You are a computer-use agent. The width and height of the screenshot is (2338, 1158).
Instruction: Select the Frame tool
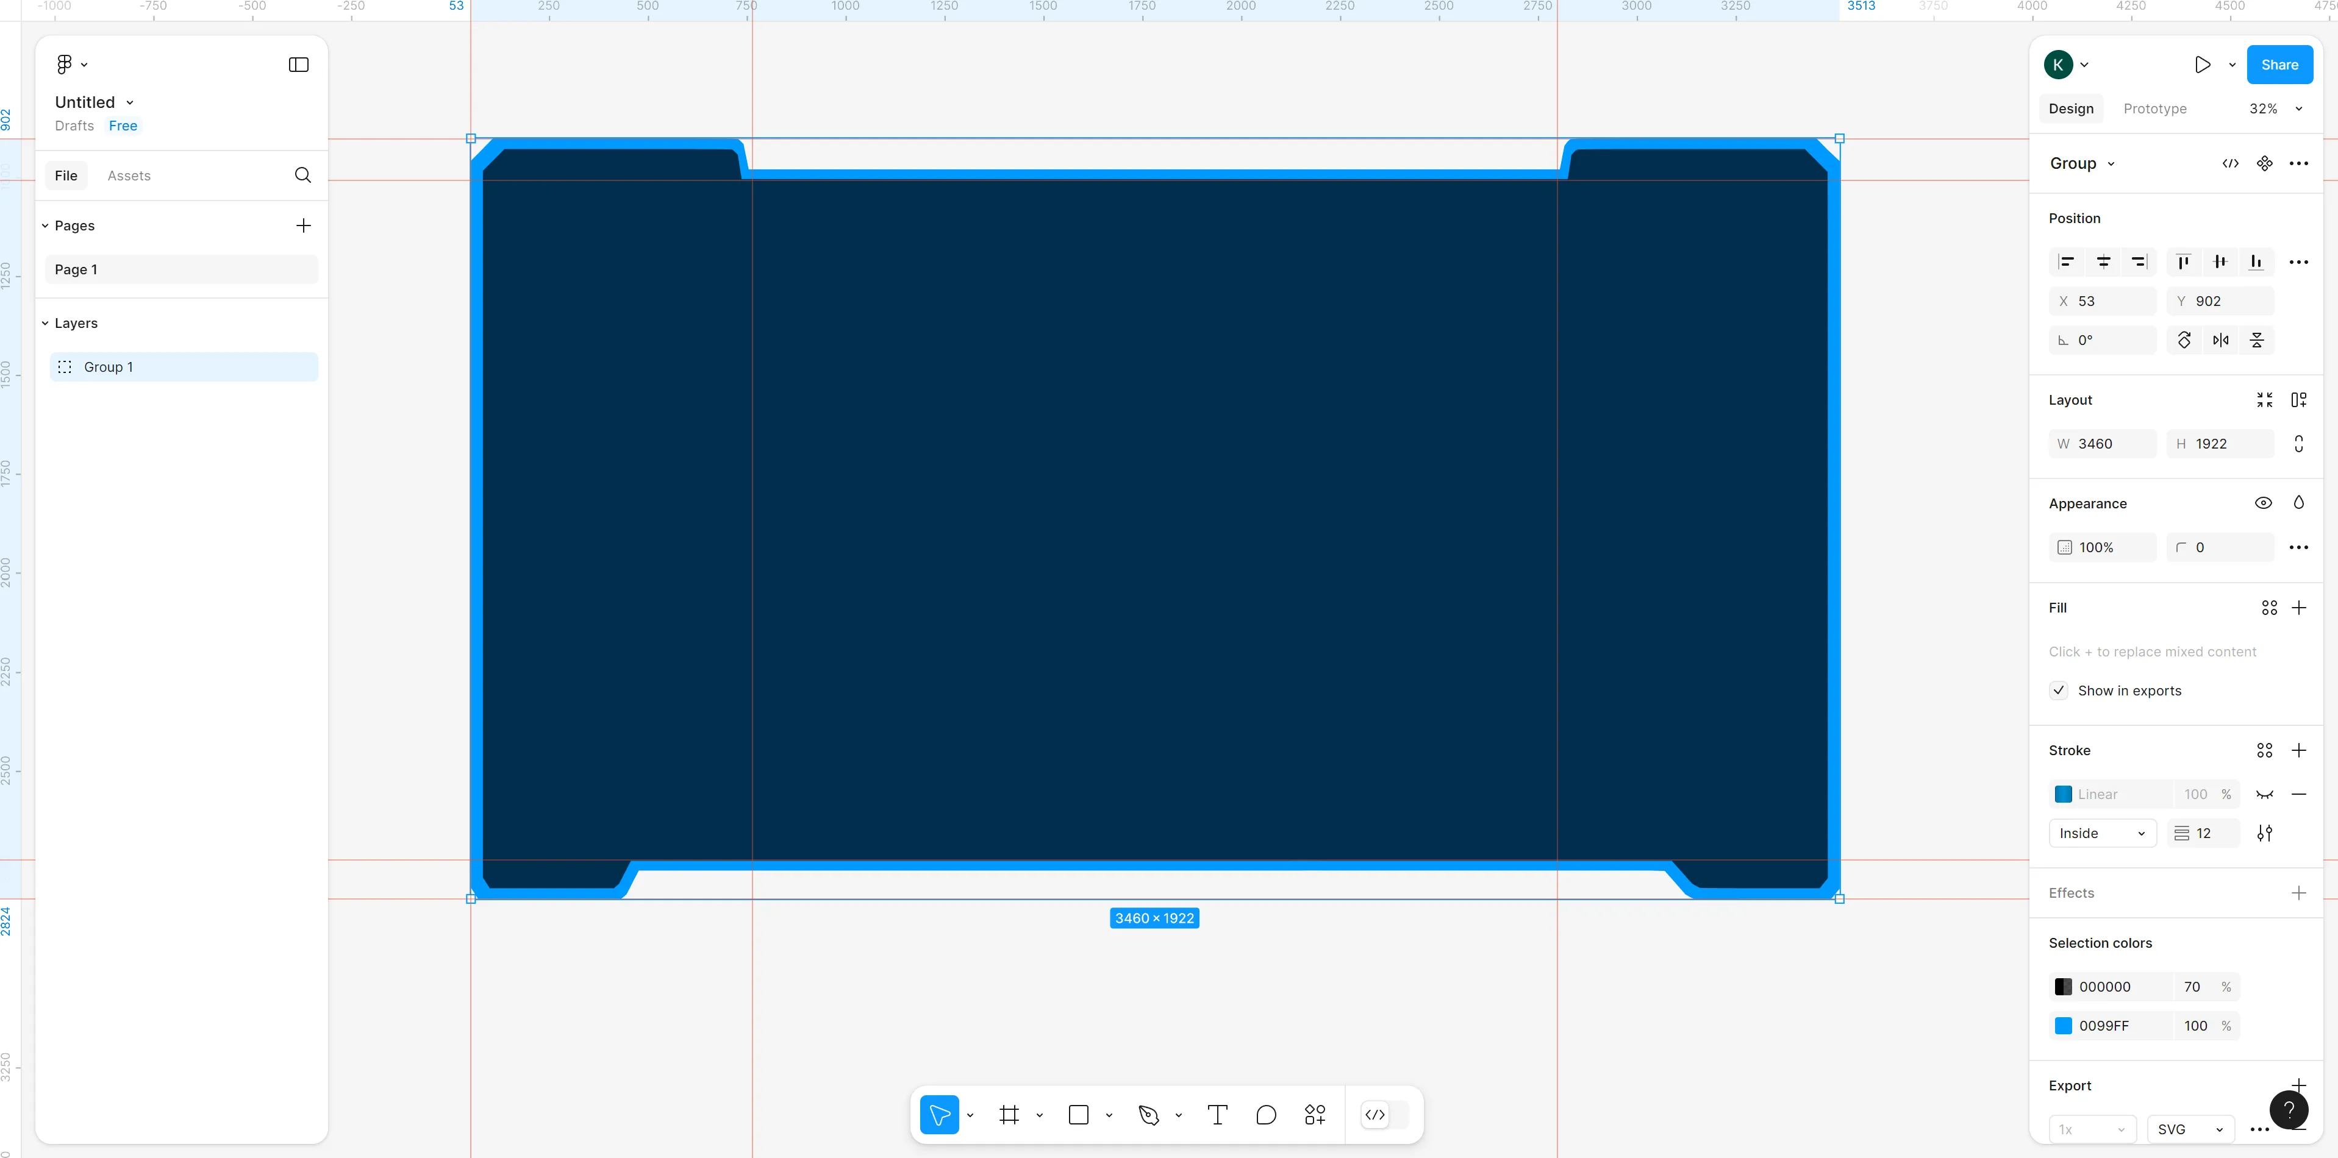point(1009,1115)
